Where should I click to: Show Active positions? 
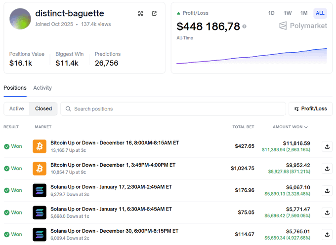[16, 108]
